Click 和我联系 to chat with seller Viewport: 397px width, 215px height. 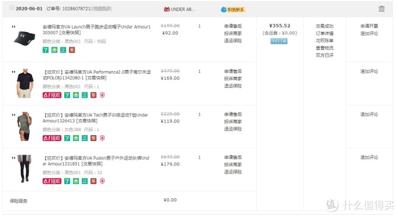[x=236, y=9]
